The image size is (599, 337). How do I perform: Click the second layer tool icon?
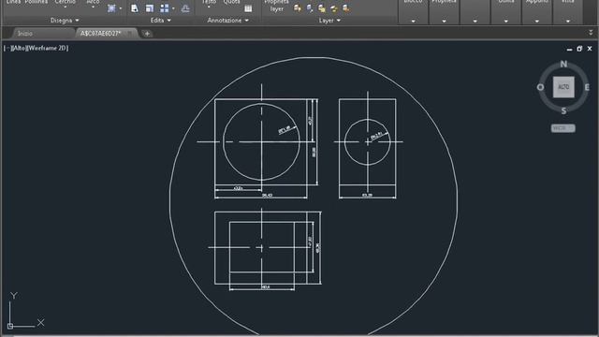pos(310,8)
